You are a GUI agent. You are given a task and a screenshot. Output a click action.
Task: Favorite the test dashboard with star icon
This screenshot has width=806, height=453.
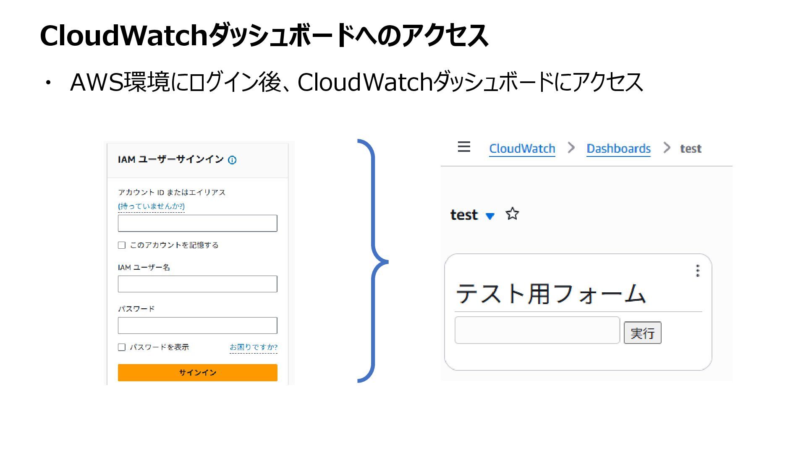512,214
